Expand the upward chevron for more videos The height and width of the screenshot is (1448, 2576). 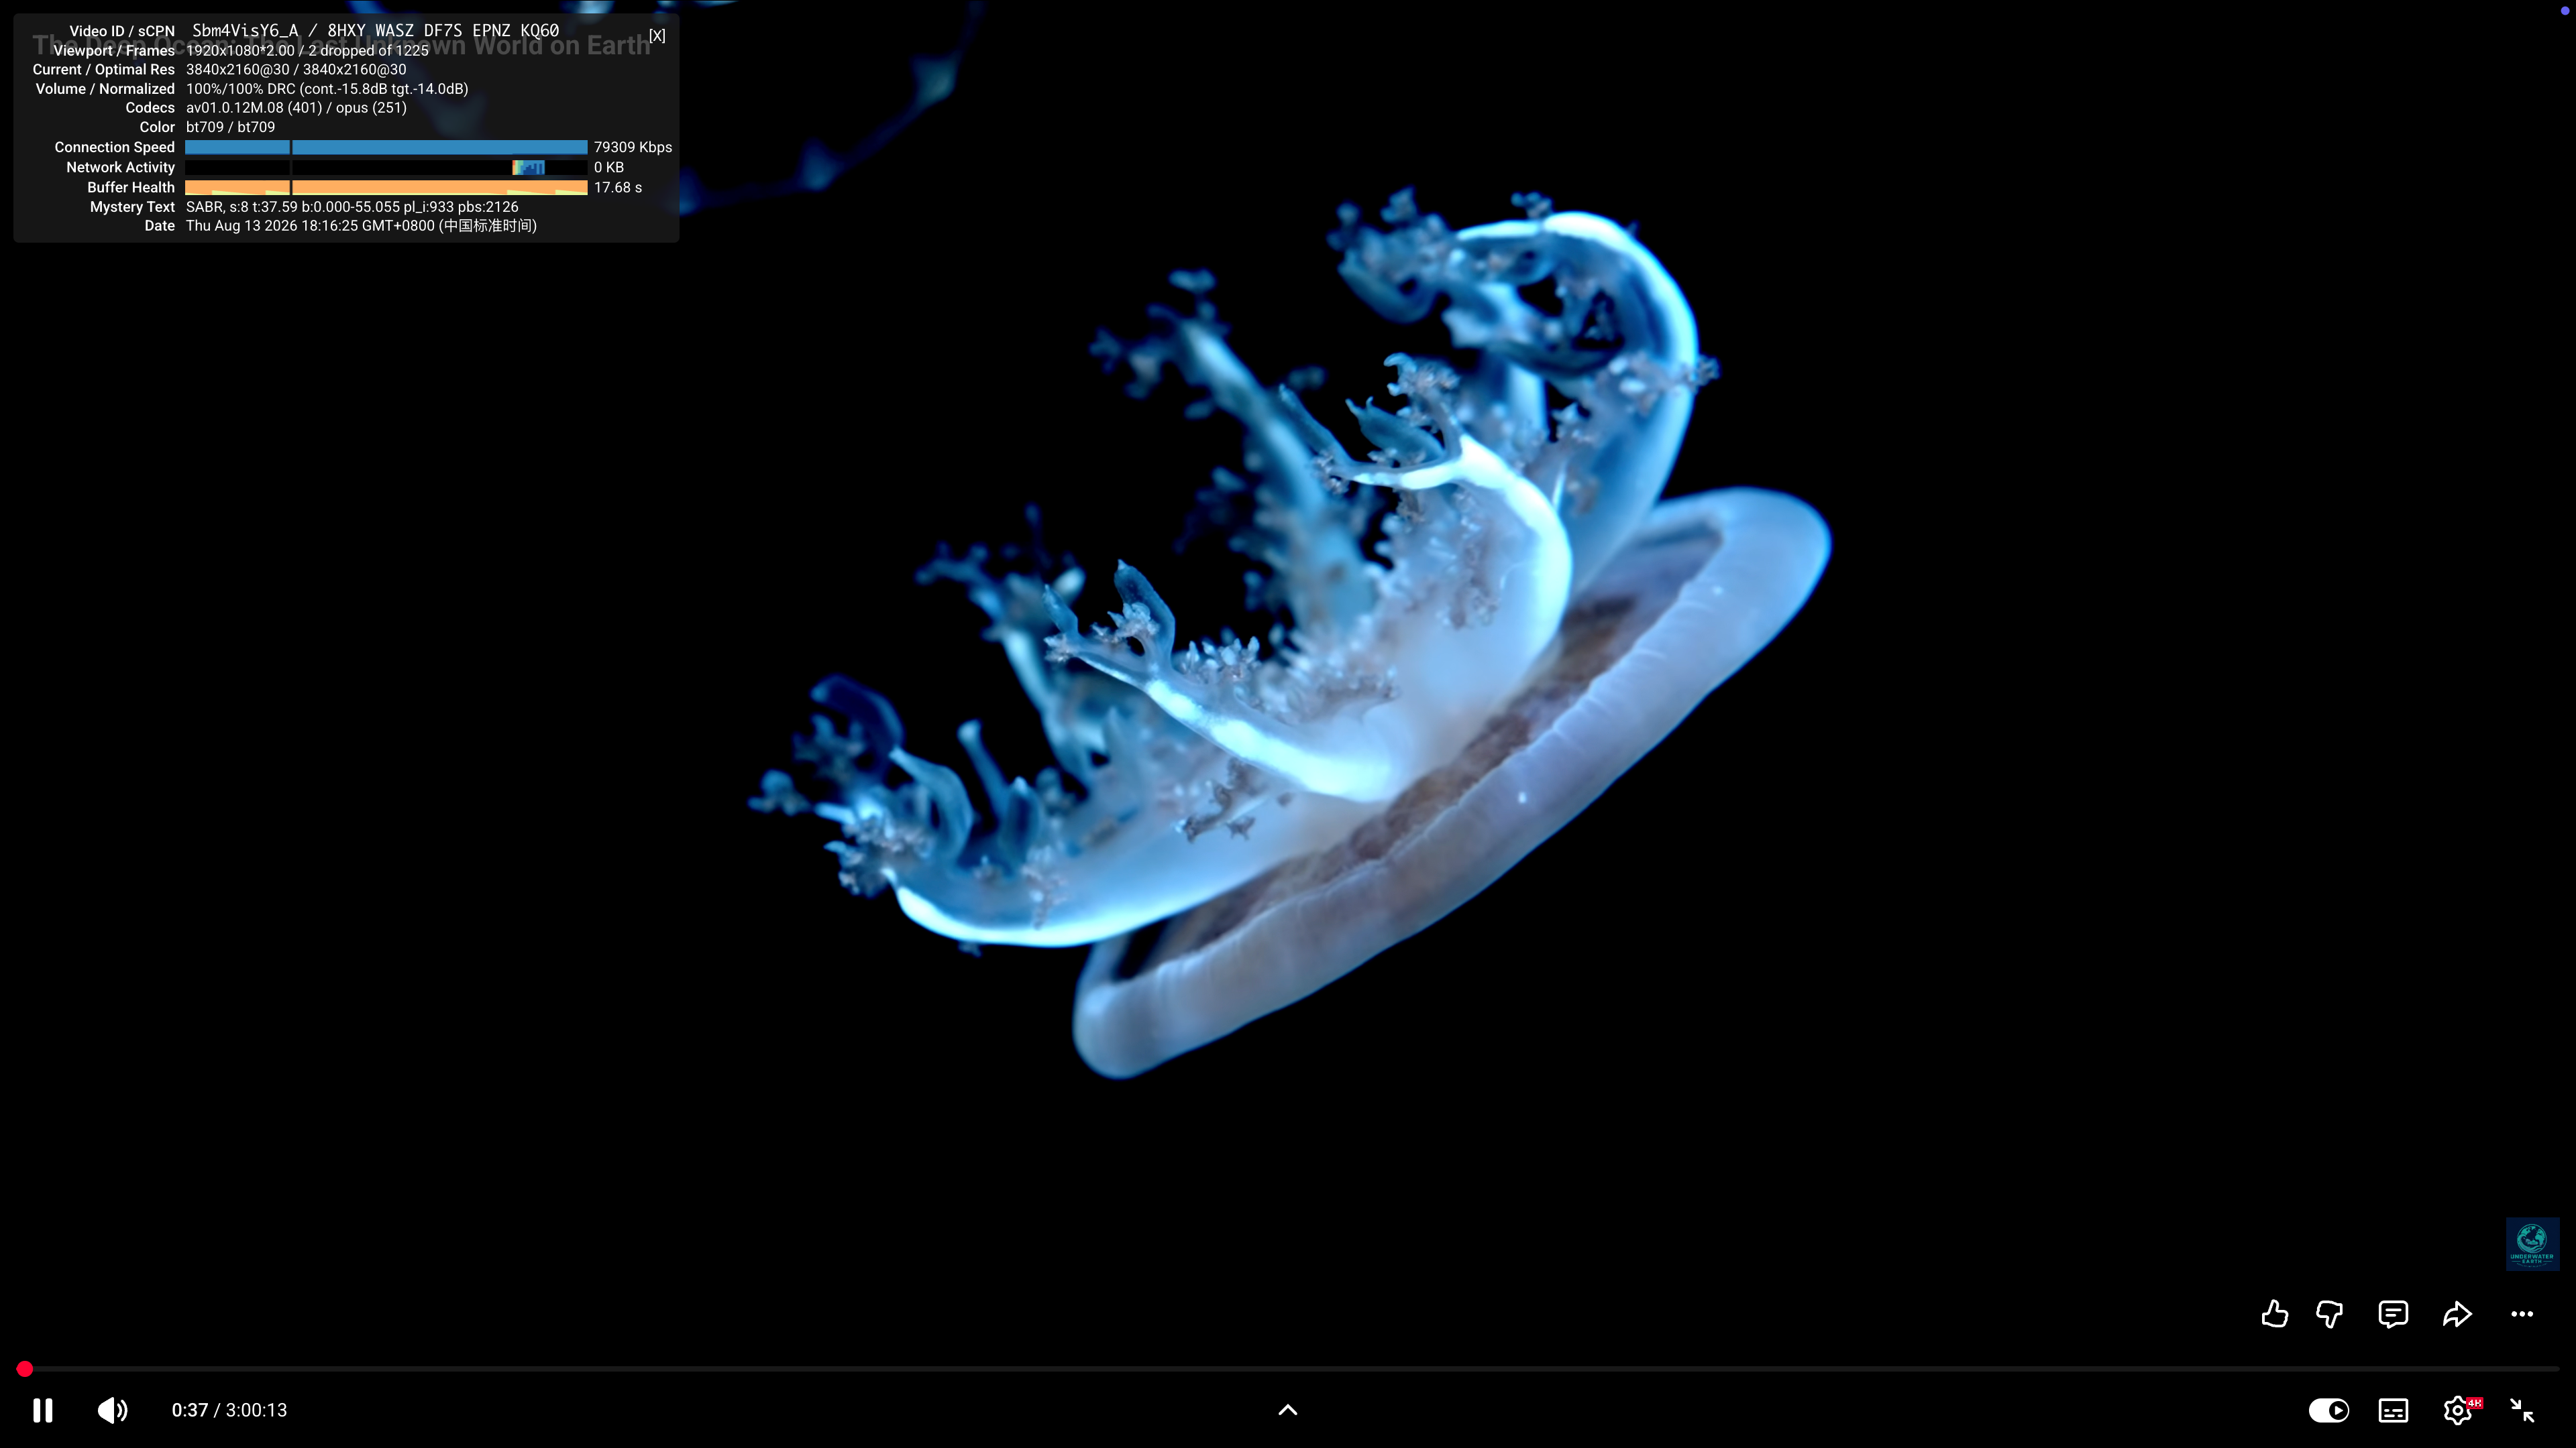click(x=1288, y=1410)
